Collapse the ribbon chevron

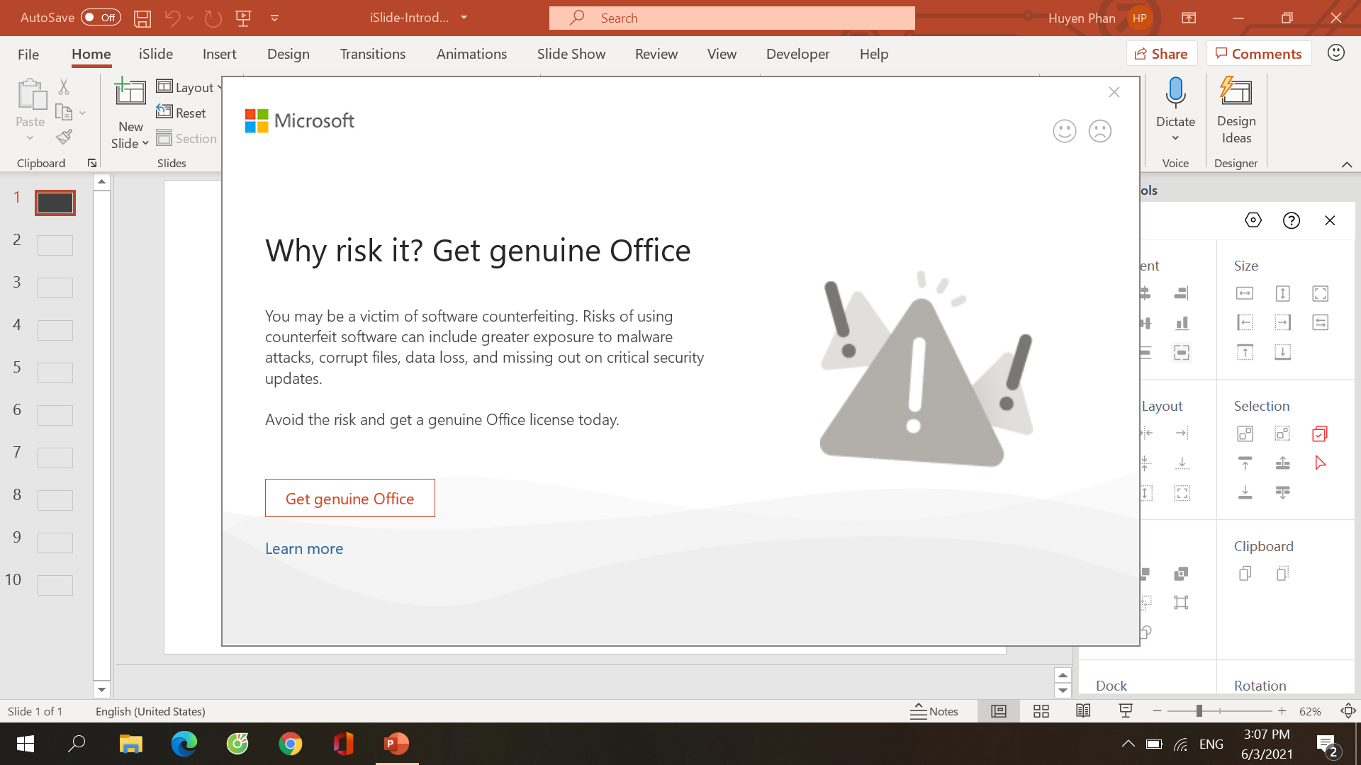point(1346,164)
